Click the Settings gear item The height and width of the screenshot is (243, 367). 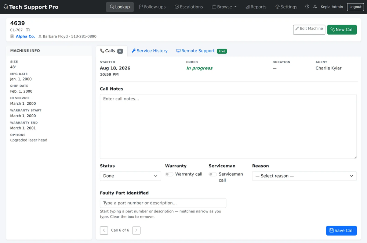286,7
